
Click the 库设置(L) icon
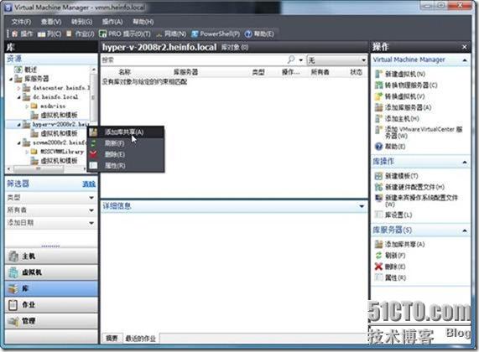(378, 215)
